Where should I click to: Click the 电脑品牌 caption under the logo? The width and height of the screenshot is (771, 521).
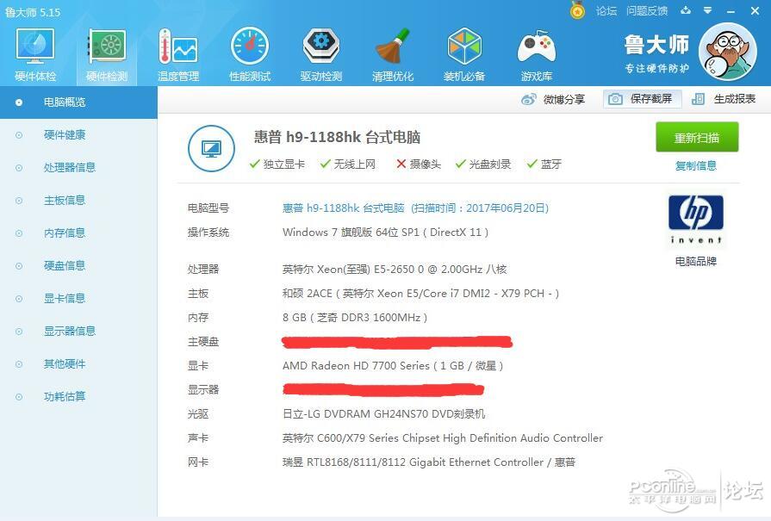[696, 262]
